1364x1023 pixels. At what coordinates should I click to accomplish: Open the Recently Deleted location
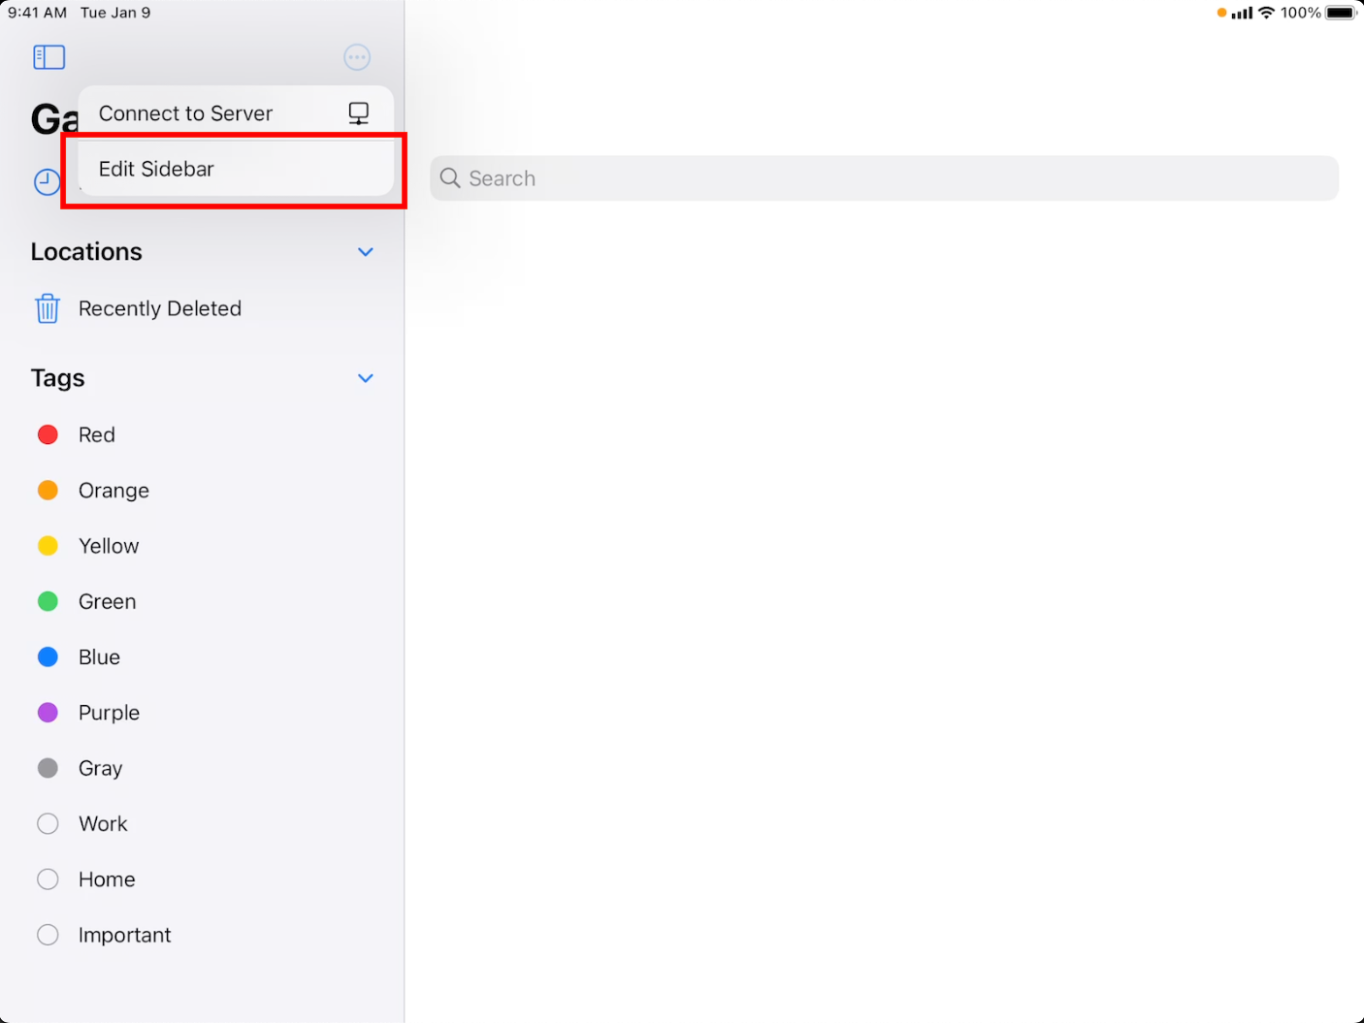(x=160, y=308)
